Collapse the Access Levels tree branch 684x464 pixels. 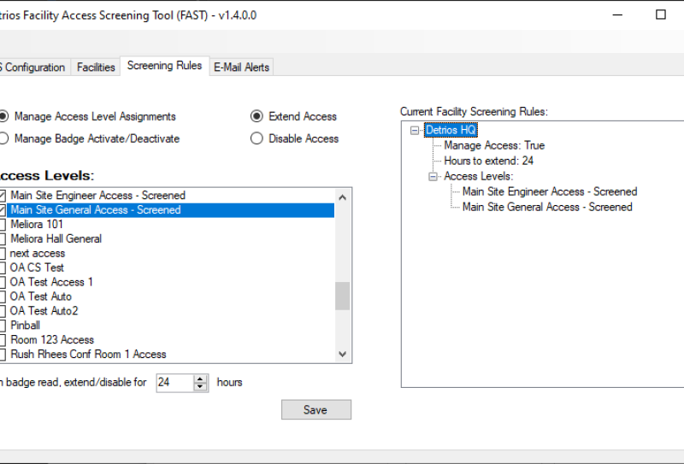coord(433,177)
